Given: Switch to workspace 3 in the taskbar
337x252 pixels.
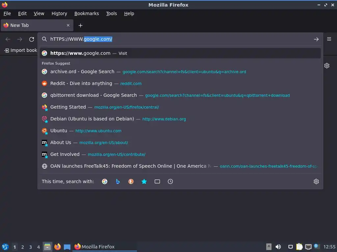Looking at the screenshot, I should coord(31,247).
